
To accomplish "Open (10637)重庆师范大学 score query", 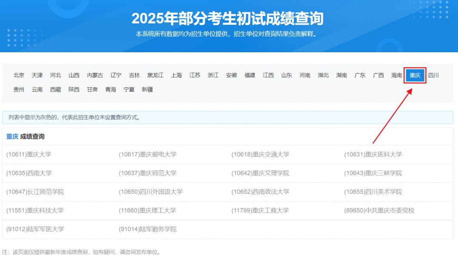I will 148,173.
